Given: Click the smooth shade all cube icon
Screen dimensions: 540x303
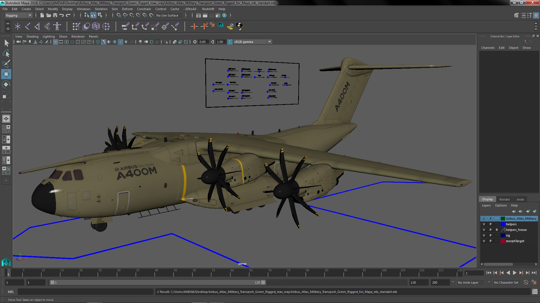Looking at the screenshot, I should click(x=103, y=42).
